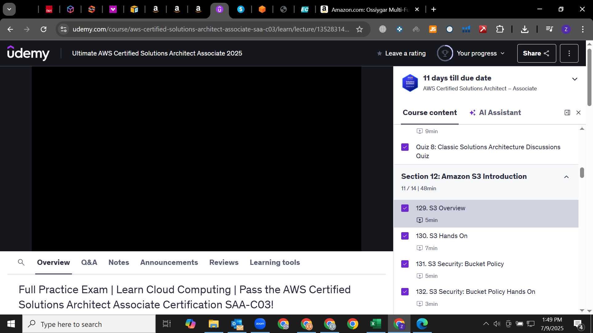Select the Learning tools tab
593x333 pixels.
click(x=275, y=262)
